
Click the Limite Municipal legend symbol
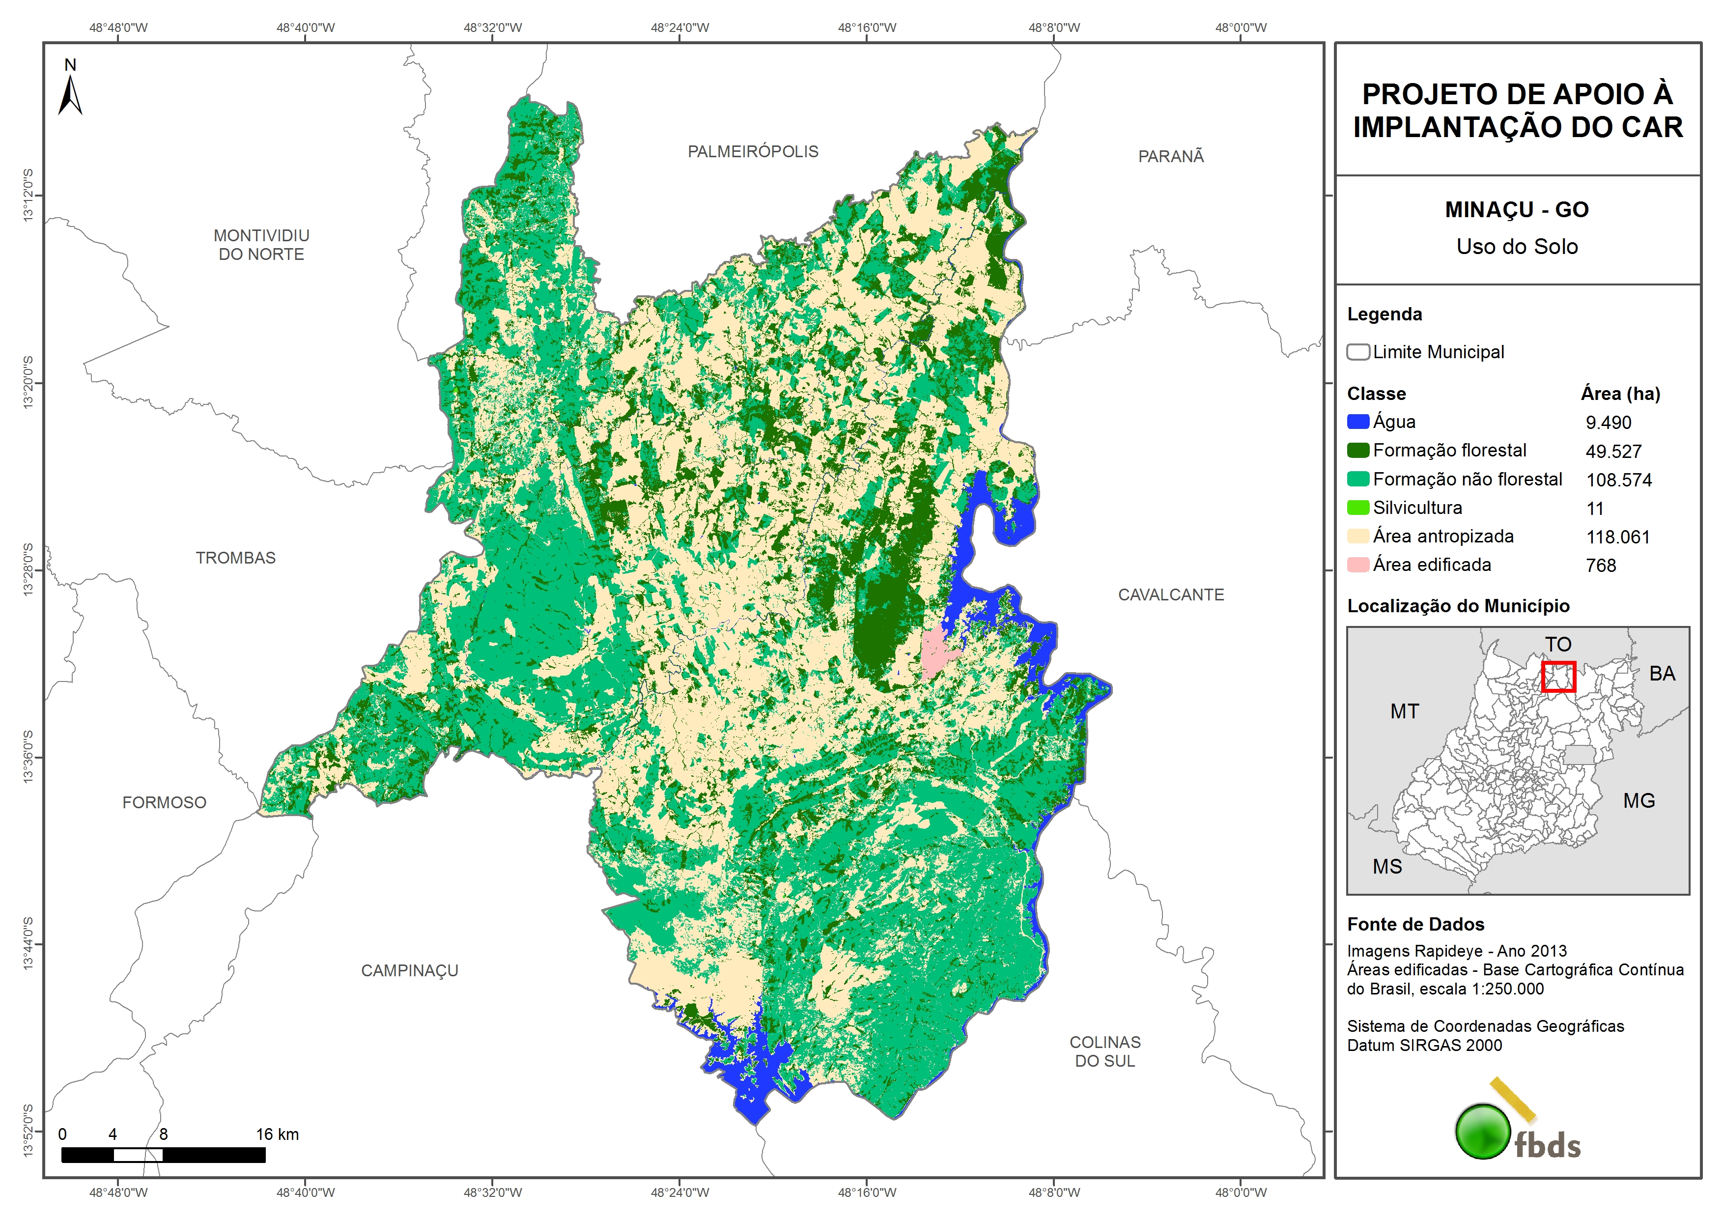point(1357,351)
